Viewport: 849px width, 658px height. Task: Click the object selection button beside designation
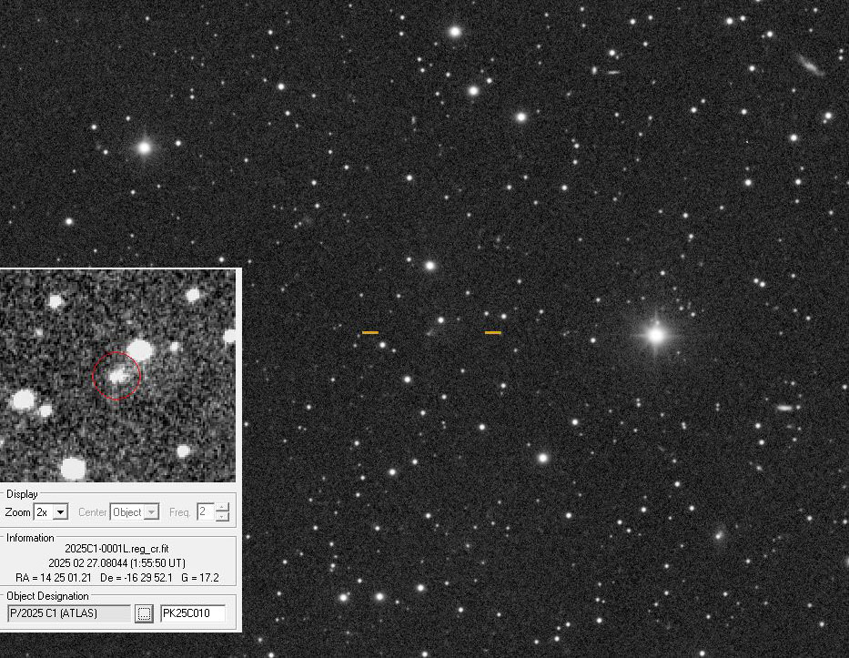pyautogui.click(x=144, y=613)
